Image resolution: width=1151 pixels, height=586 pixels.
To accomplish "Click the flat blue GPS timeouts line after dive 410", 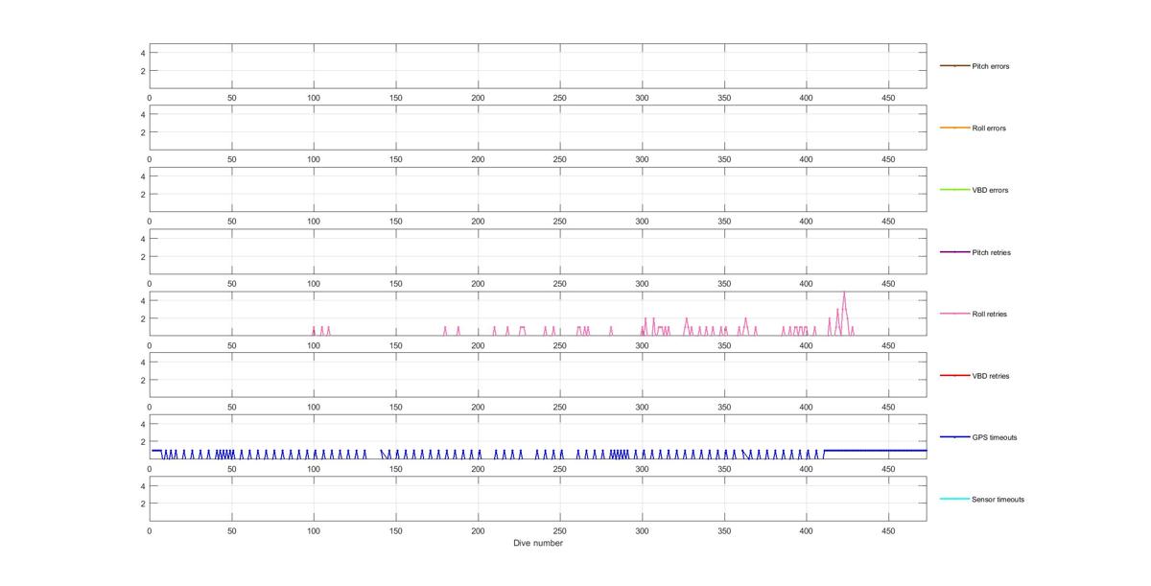I will pos(875,450).
